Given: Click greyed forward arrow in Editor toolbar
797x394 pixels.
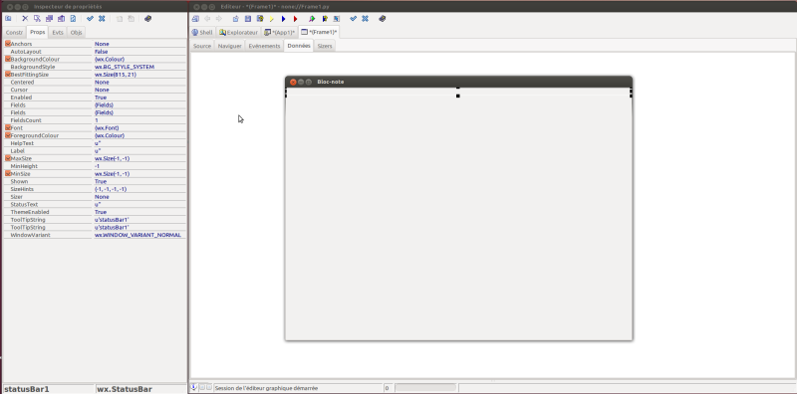Looking at the screenshot, I should coord(219,19).
